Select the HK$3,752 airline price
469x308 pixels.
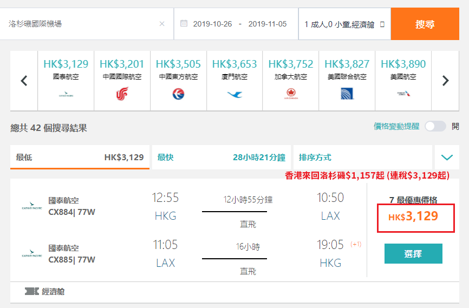pos(291,64)
